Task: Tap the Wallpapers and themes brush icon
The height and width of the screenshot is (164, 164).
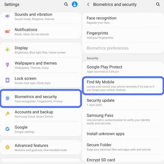Action: 7,65
